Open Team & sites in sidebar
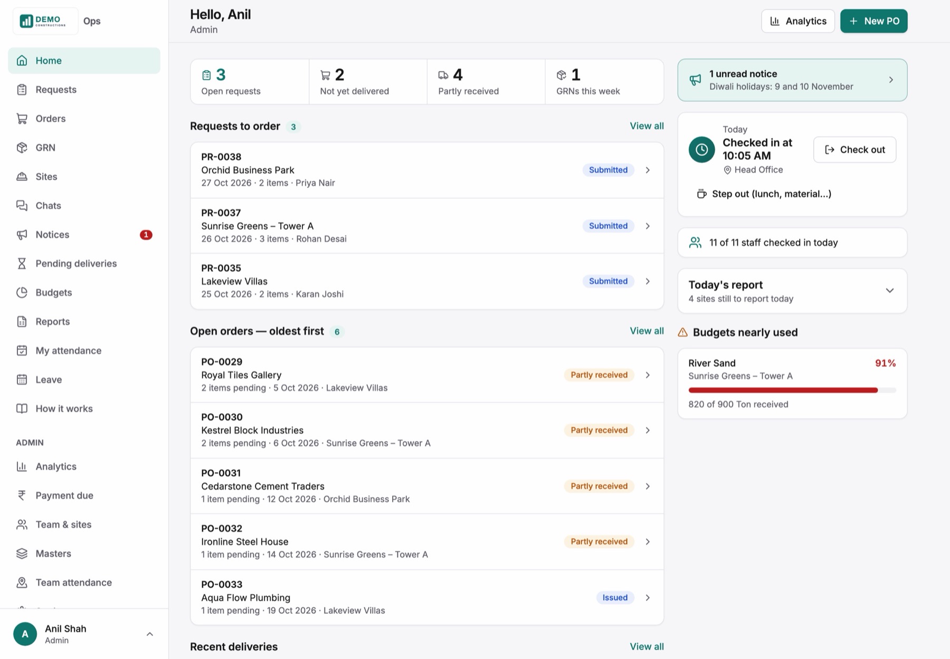 (84, 524)
